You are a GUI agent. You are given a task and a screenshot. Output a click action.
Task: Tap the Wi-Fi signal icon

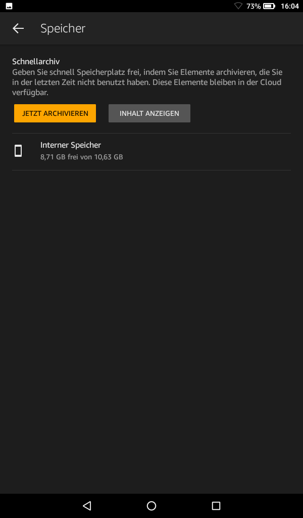(238, 6)
